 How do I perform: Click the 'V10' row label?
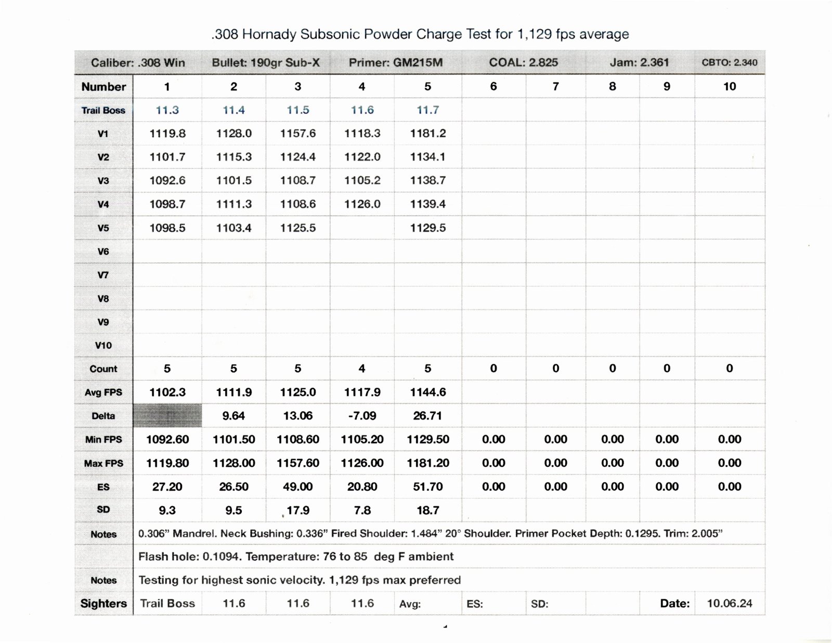pyautogui.click(x=103, y=346)
